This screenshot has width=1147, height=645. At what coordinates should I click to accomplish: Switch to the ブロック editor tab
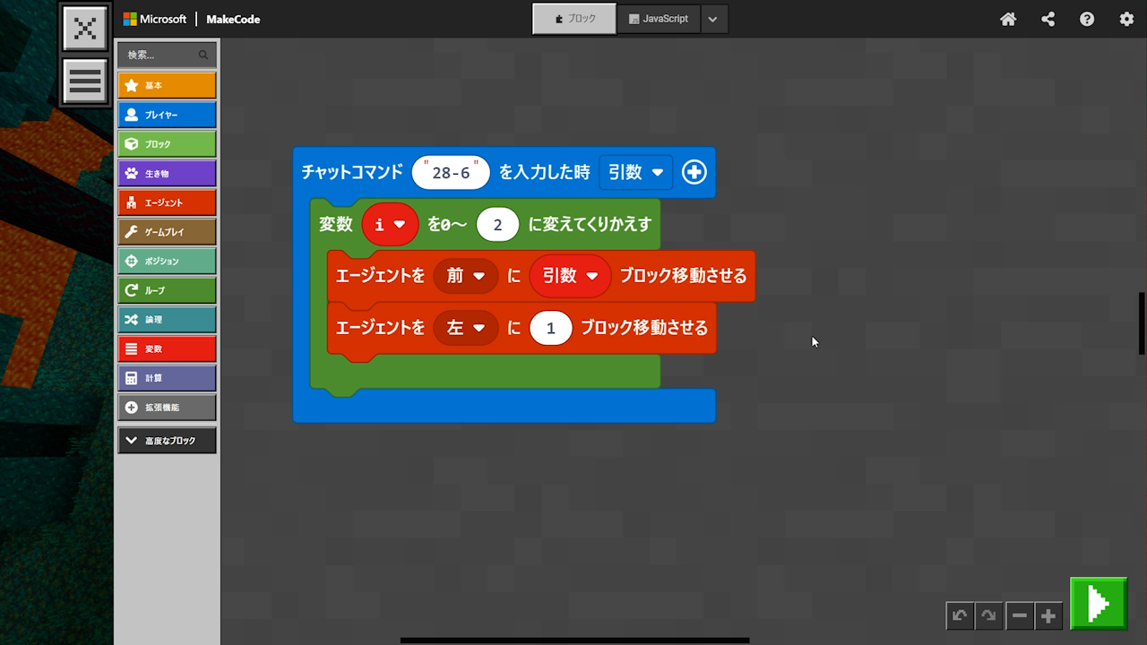pyautogui.click(x=574, y=19)
